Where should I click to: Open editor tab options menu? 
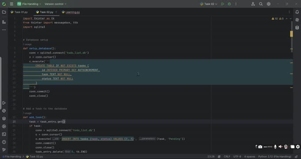click(x=289, y=12)
